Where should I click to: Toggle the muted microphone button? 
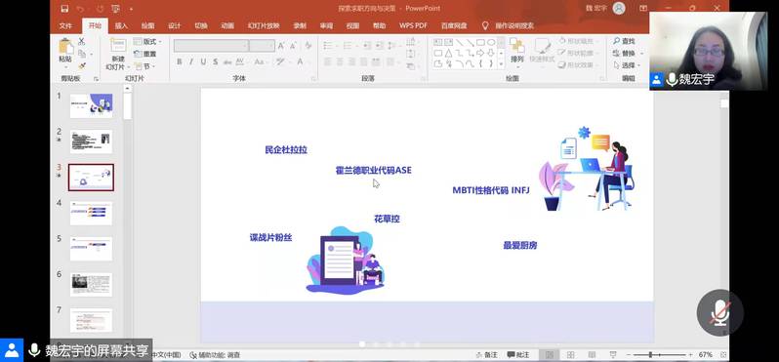(x=719, y=313)
